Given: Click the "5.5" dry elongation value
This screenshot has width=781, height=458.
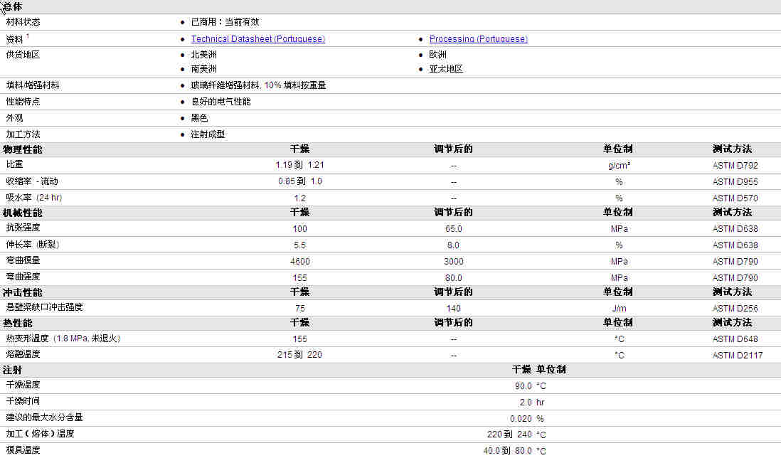Looking at the screenshot, I should (300, 245).
